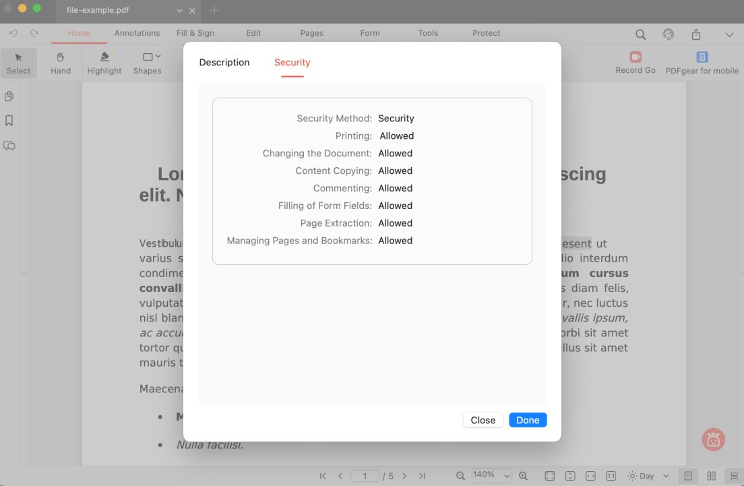
Task: Click the Undo arrow icon
Action: [x=13, y=33]
